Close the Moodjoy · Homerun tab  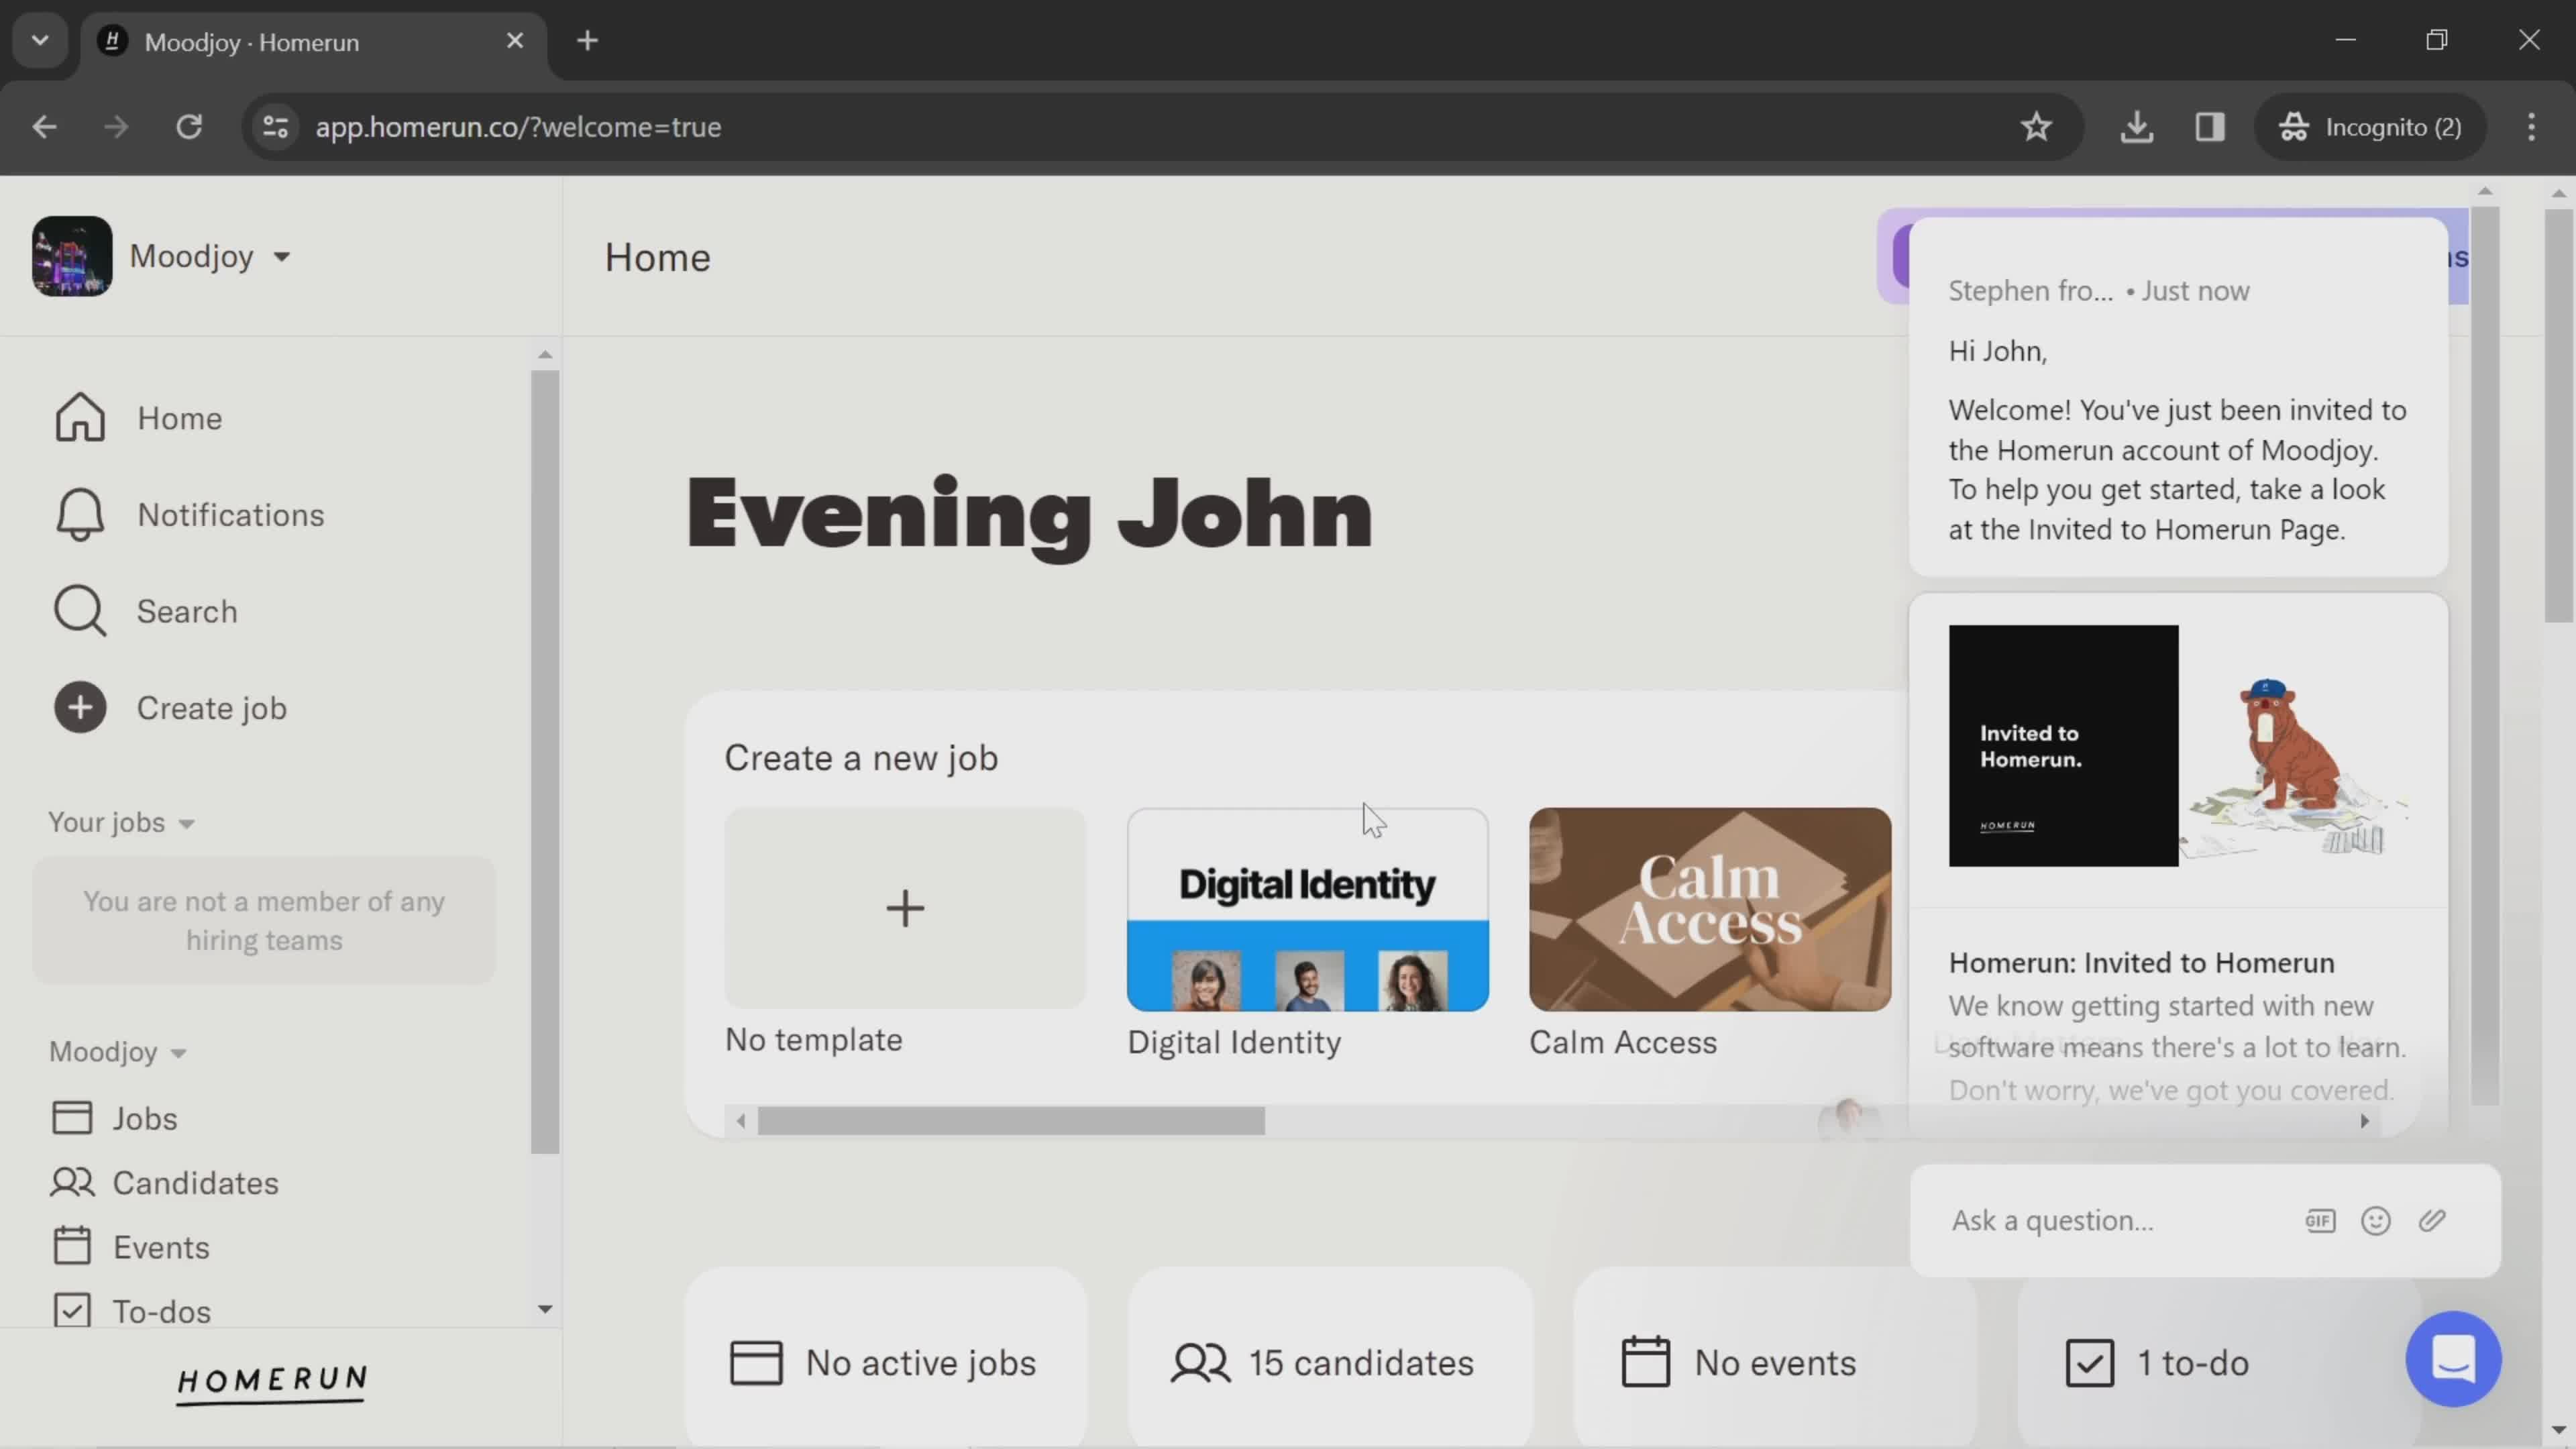click(x=515, y=41)
